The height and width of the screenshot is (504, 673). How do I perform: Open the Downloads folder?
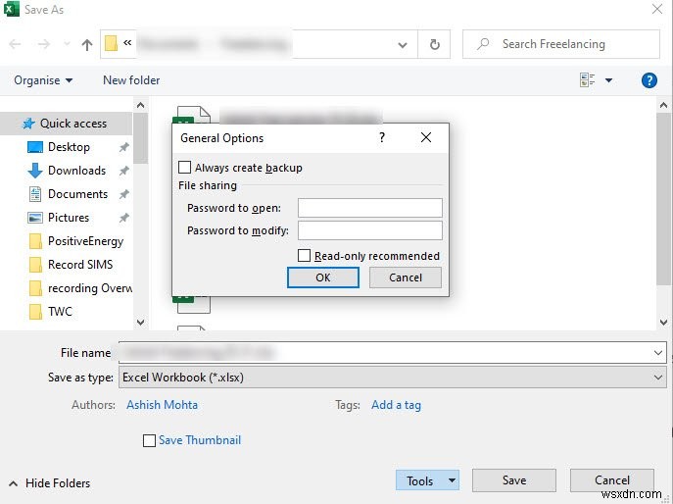pyautogui.click(x=76, y=171)
